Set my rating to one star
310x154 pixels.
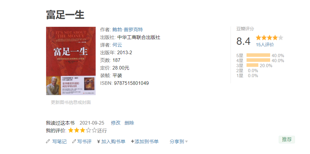pyautogui.click(x=71, y=130)
